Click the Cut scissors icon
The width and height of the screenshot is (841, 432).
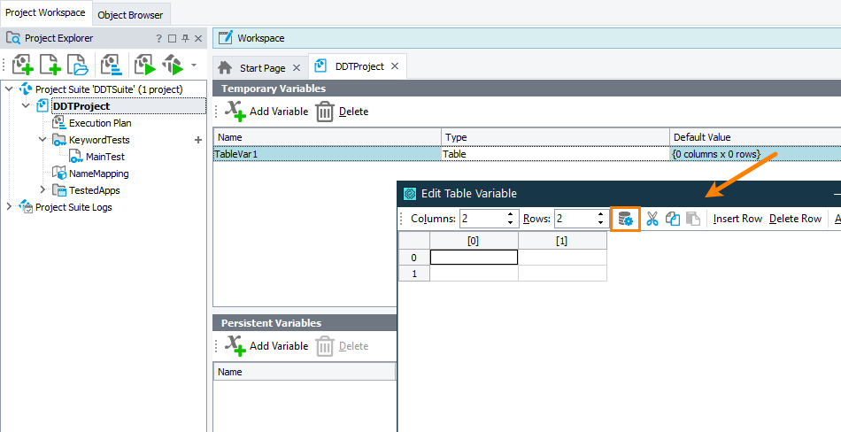click(652, 219)
